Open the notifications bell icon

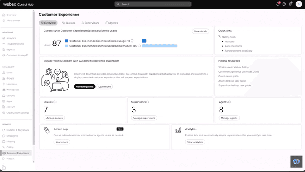click(278, 4)
